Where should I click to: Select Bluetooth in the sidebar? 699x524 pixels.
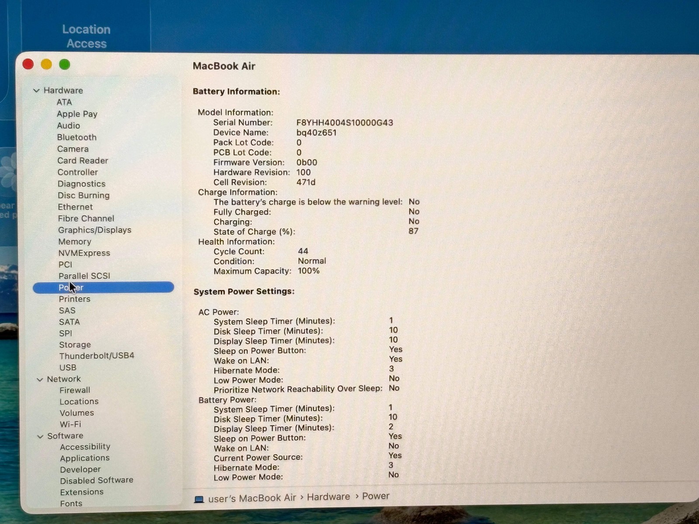pos(77,137)
